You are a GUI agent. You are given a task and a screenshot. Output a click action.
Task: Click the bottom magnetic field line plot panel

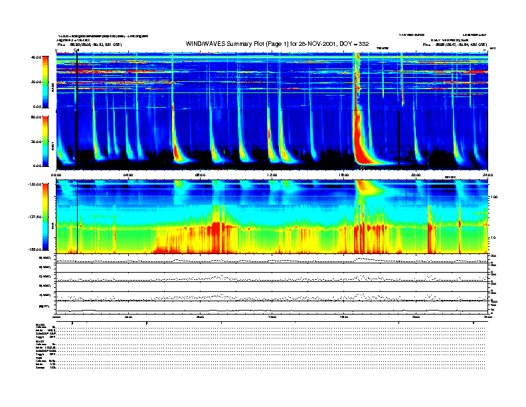pos(272,308)
